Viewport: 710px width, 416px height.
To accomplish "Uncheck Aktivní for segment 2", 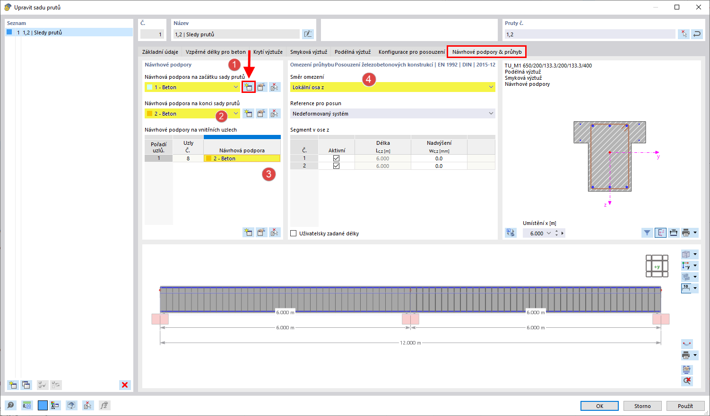I will tap(336, 166).
